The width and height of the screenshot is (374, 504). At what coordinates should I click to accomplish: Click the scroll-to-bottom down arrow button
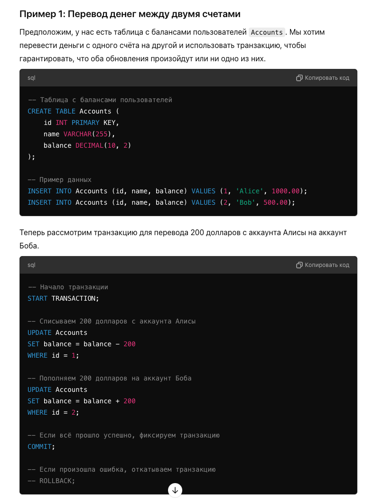click(175, 490)
